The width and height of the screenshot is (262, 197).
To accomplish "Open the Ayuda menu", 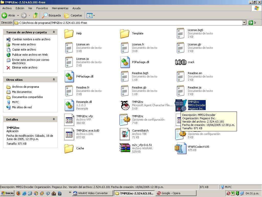I will (77, 8).
